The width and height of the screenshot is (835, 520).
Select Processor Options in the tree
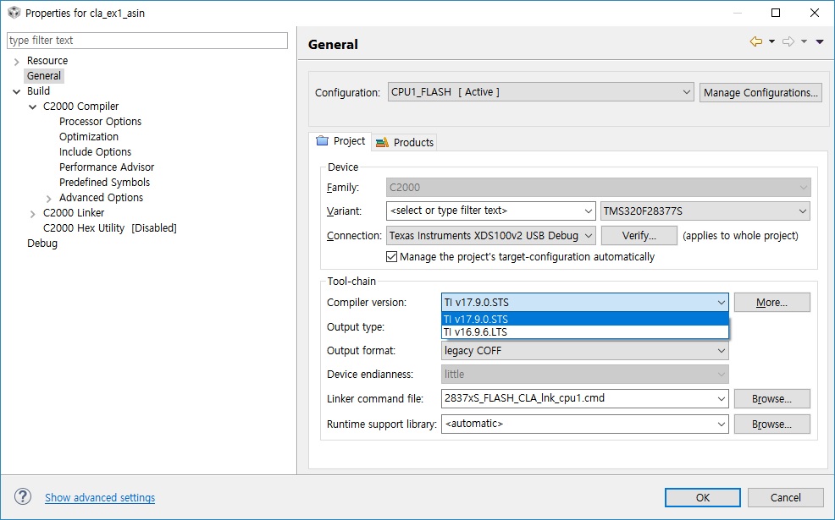100,122
